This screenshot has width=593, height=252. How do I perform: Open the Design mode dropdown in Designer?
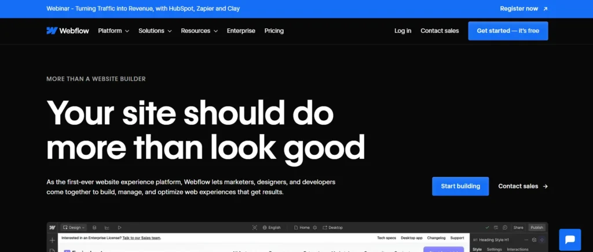click(74, 228)
